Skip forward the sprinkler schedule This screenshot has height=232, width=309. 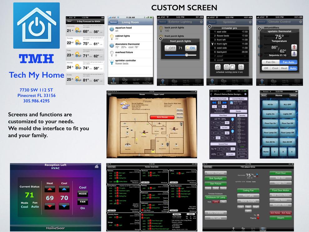coord(241,67)
